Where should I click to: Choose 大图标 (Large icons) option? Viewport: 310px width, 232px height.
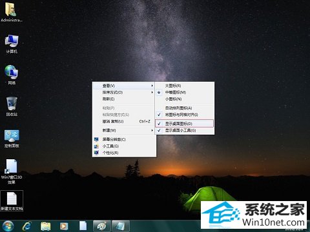coord(185,86)
